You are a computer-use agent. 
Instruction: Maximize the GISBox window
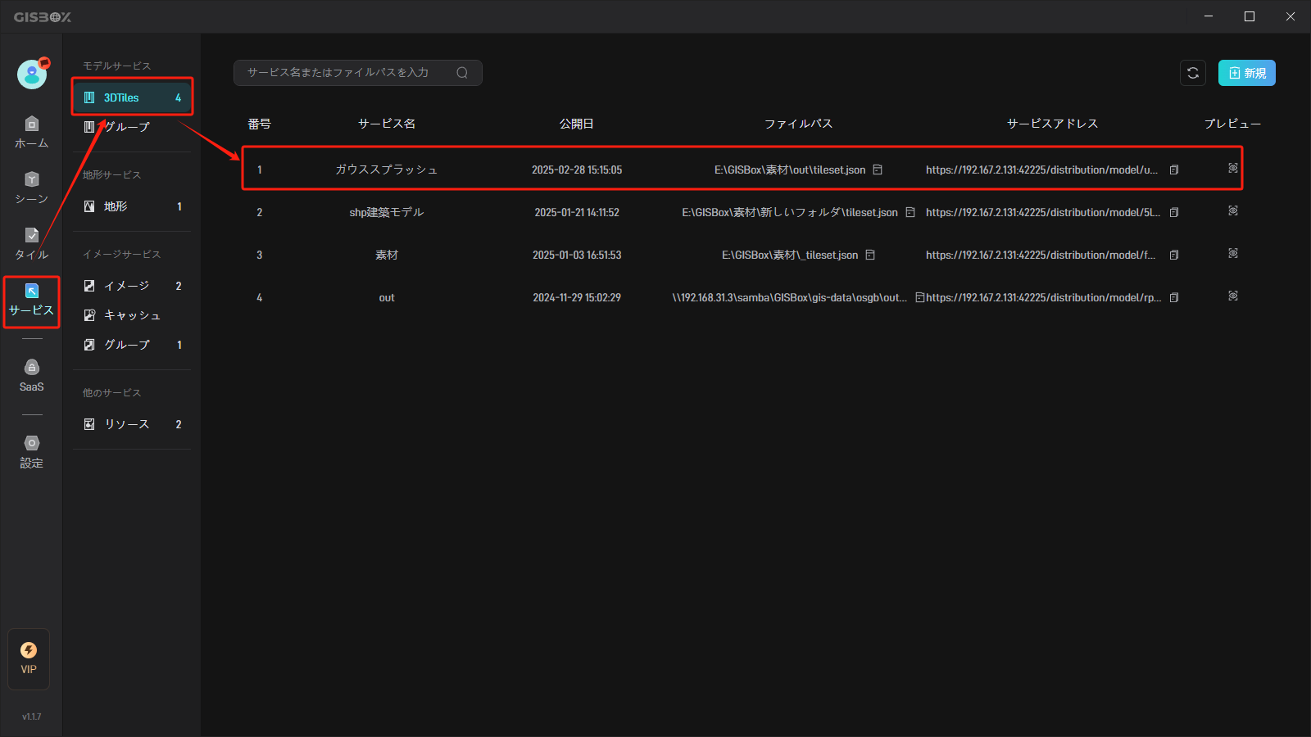(x=1250, y=16)
